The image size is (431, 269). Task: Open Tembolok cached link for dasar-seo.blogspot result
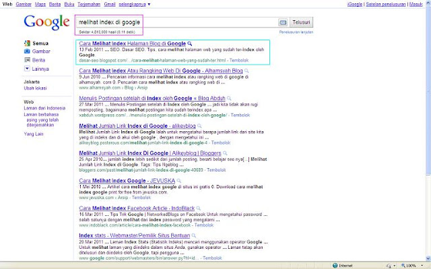239,61
